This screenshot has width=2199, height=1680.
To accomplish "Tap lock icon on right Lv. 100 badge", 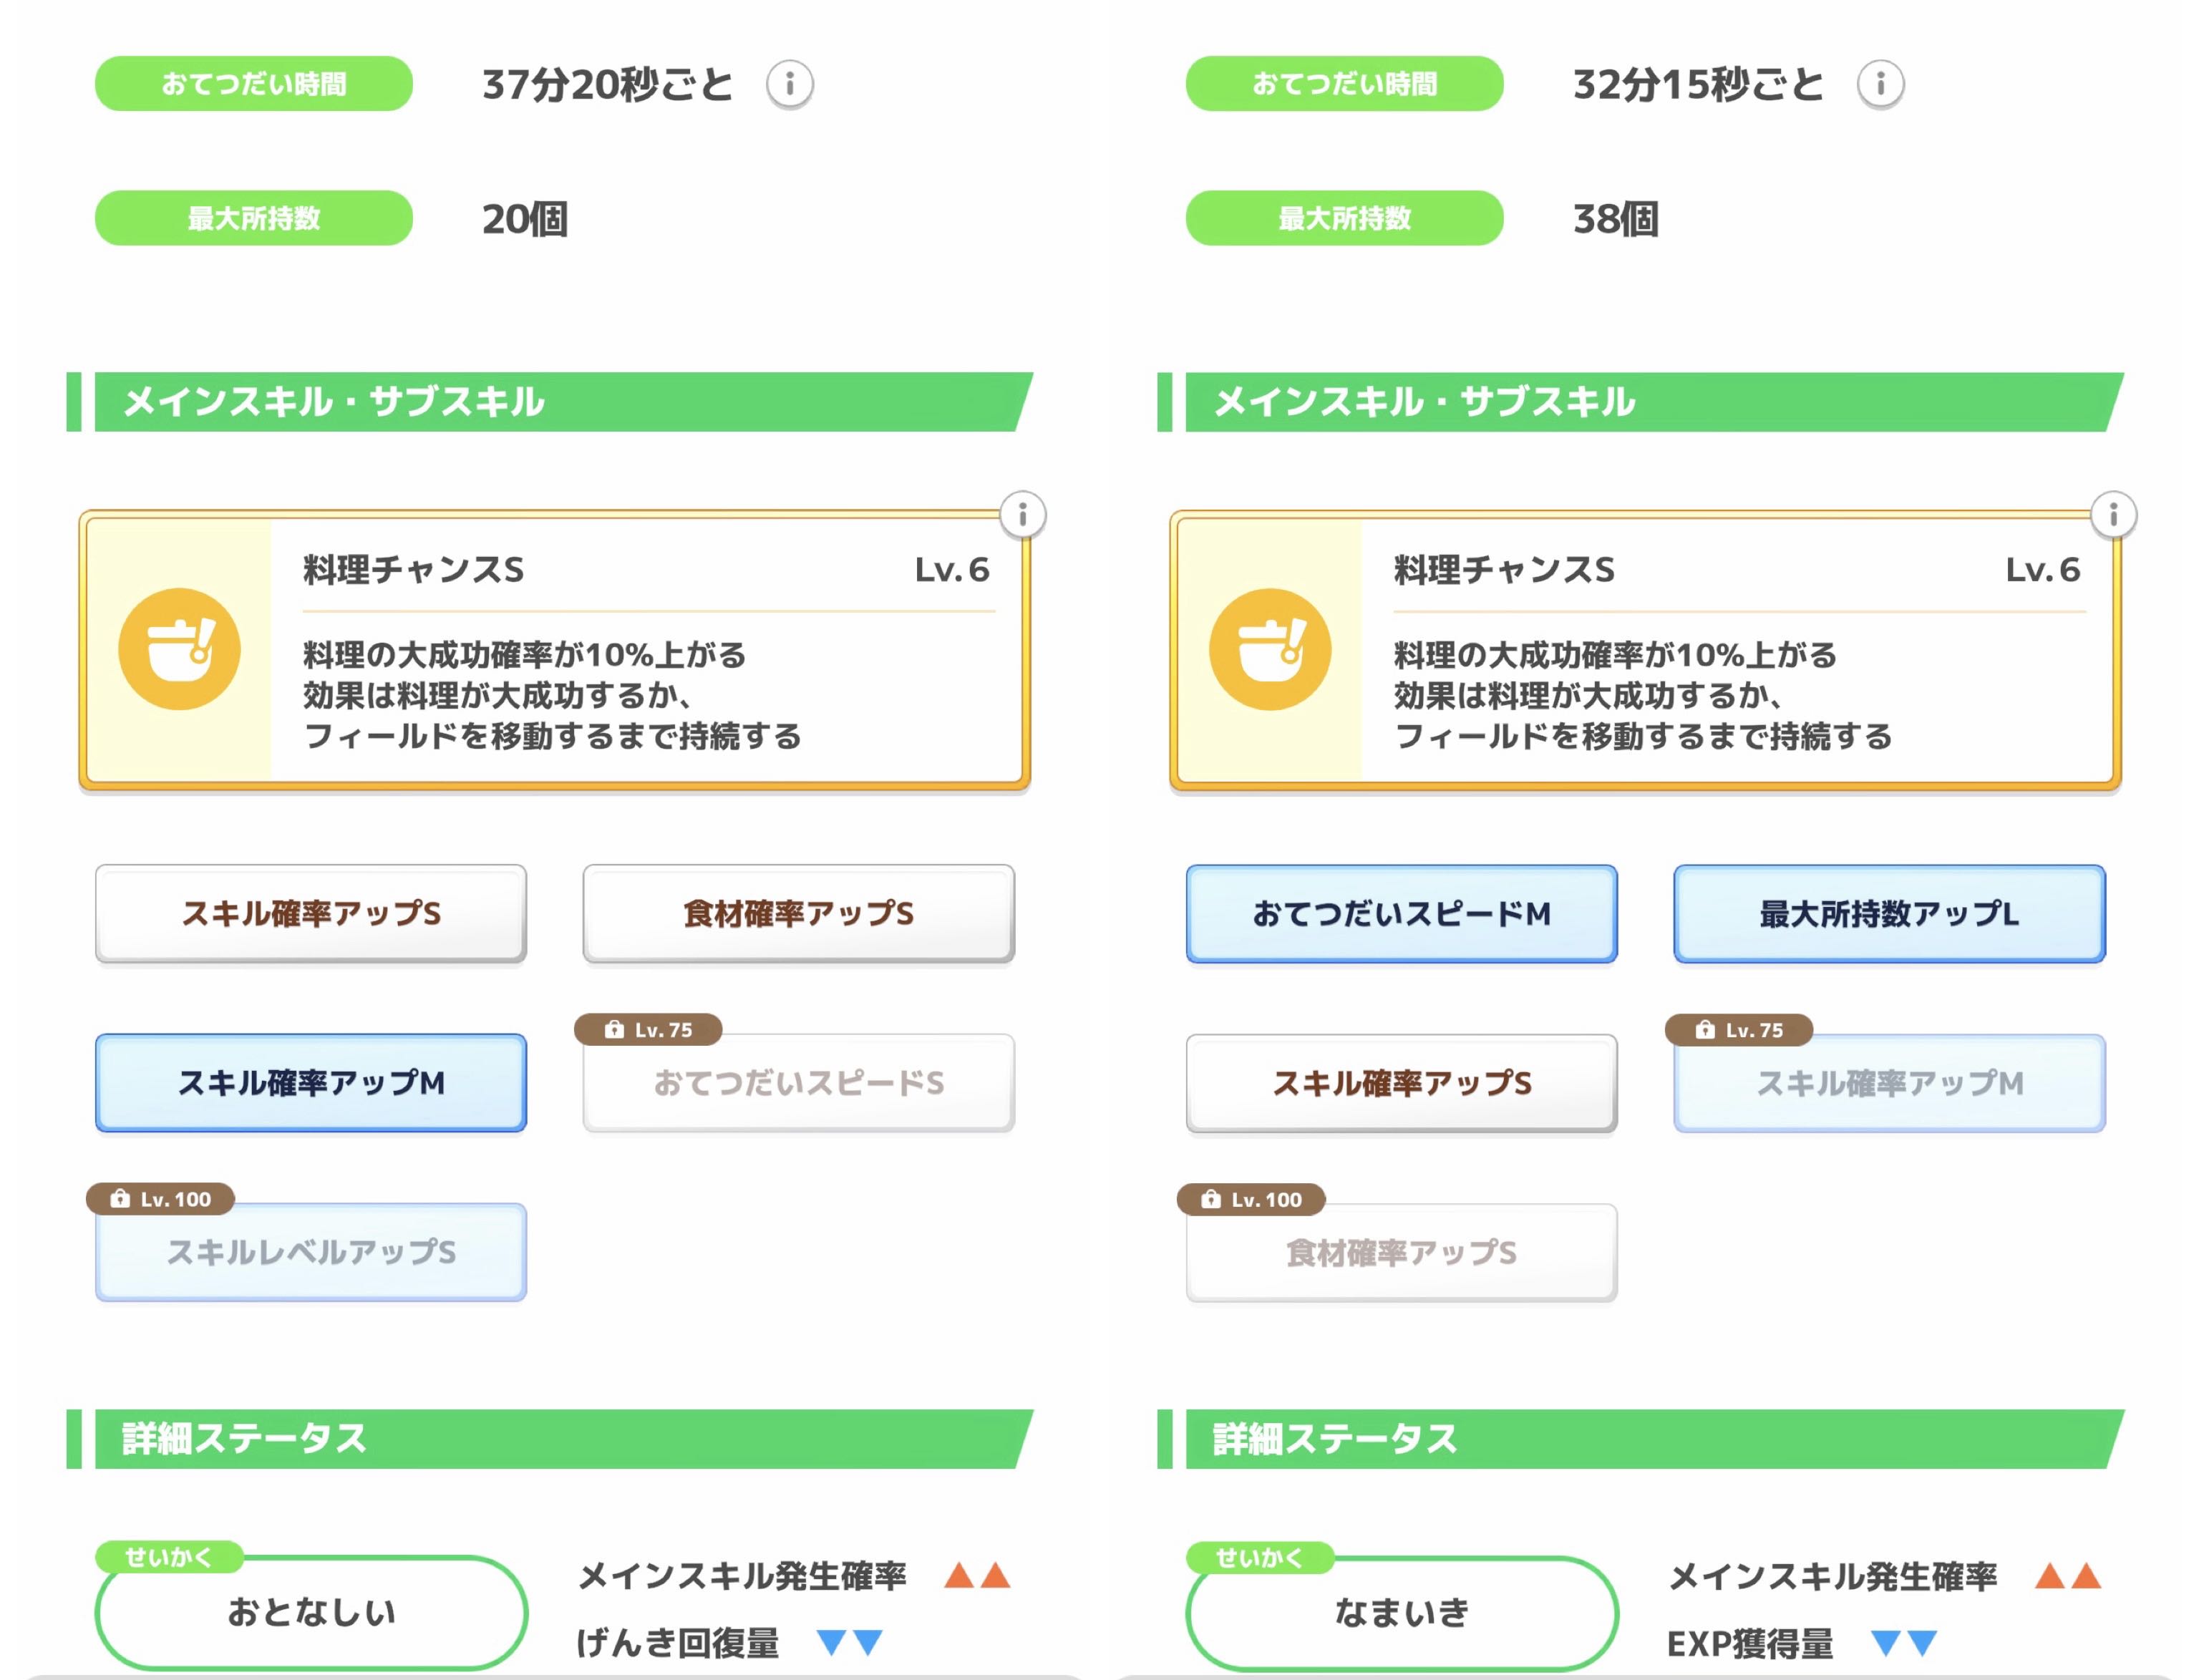I will tap(1210, 1199).
